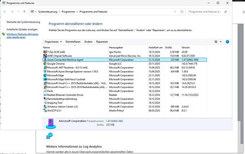245x154 pixels.
Task: Click the 7-Zip 24.09 program icon
Action: pos(45,52)
